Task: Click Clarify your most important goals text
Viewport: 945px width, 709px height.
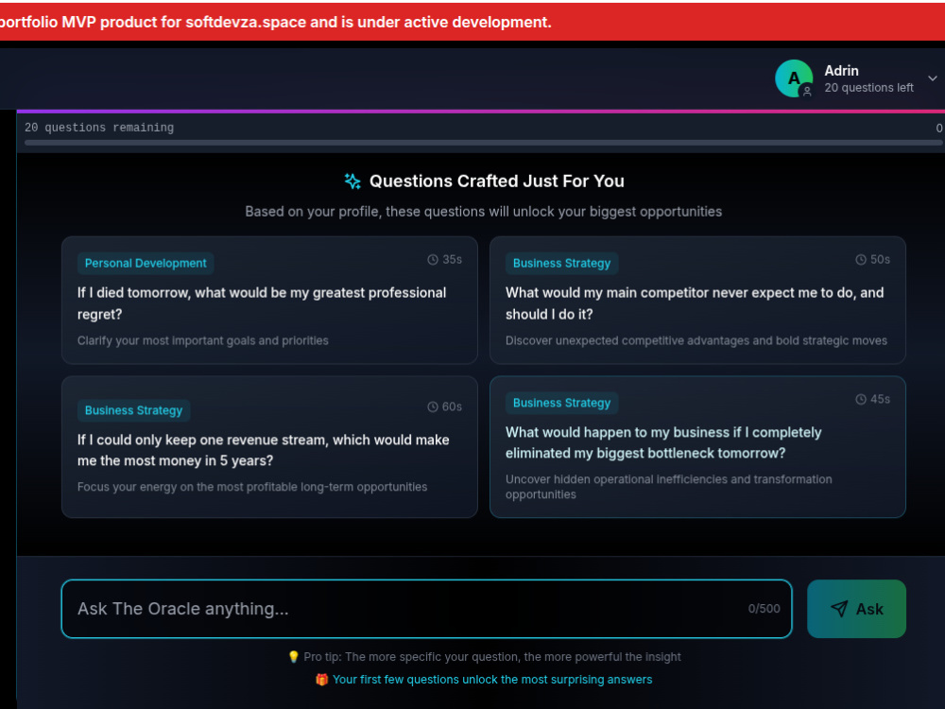Action: pos(202,340)
